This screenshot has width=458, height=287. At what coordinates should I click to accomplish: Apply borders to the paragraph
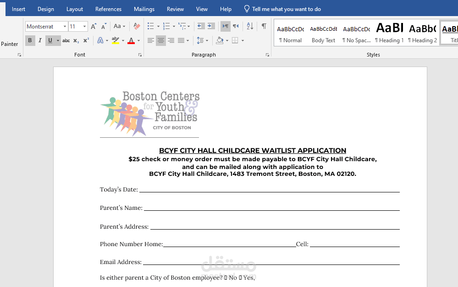[235, 40]
